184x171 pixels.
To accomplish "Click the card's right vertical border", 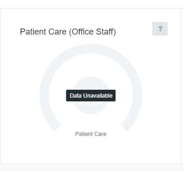I will click(x=181, y=85).
